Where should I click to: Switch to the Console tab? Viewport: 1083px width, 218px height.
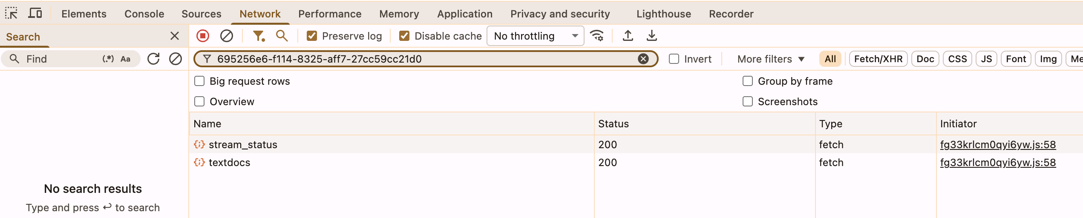click(144, 14)
